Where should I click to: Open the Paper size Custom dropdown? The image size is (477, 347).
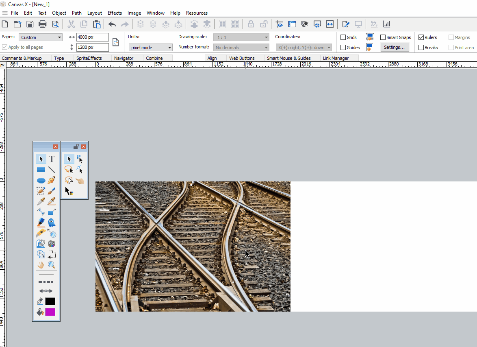[41, 37]
